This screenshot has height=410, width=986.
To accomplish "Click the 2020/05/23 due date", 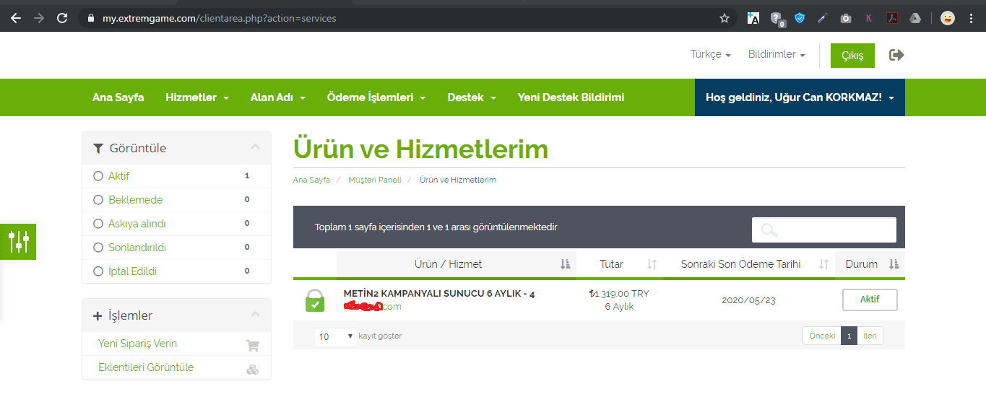I will (748, 300).
